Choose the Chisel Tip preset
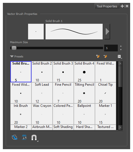 point(106,93)
